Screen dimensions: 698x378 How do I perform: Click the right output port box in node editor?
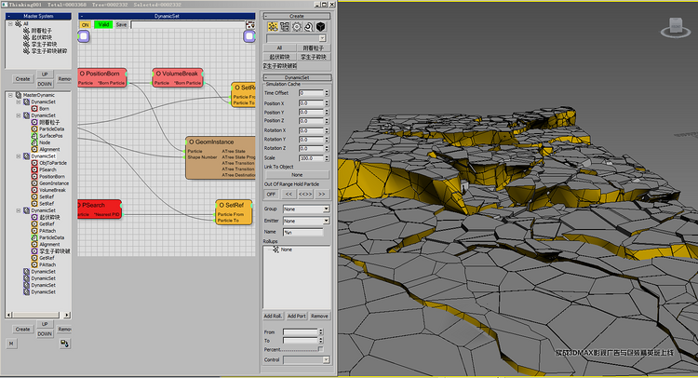(248, 36)
